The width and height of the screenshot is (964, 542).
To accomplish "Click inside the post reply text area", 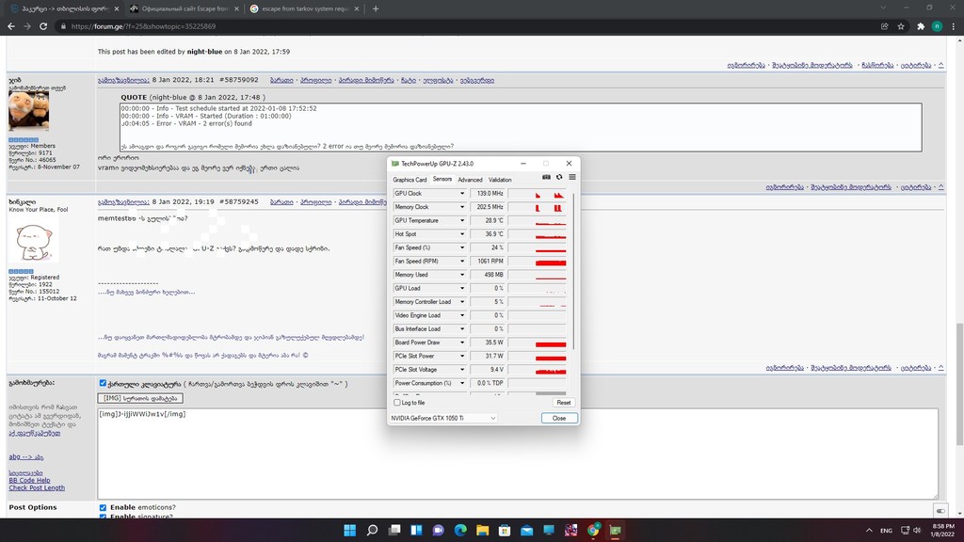I will coord(518,454).
